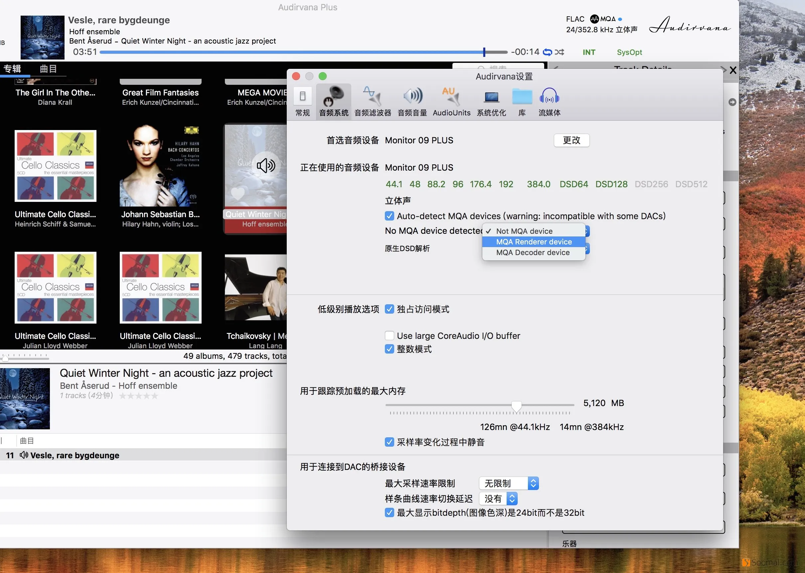Open the 常规 general settings tab
Screen dimensions: 805x573
pos(302,102)
